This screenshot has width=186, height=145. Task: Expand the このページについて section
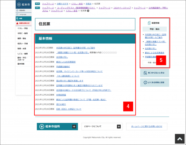coord(102,126)
